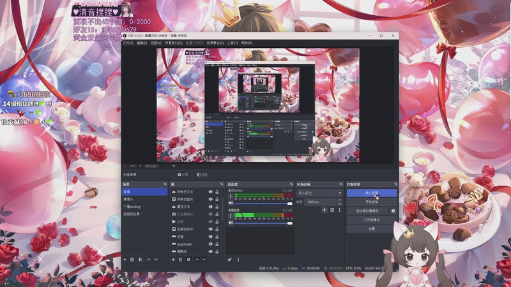This screenshot has height=287, width=511.
Task: Add a transition with plus icon
Action: point(324,210)
